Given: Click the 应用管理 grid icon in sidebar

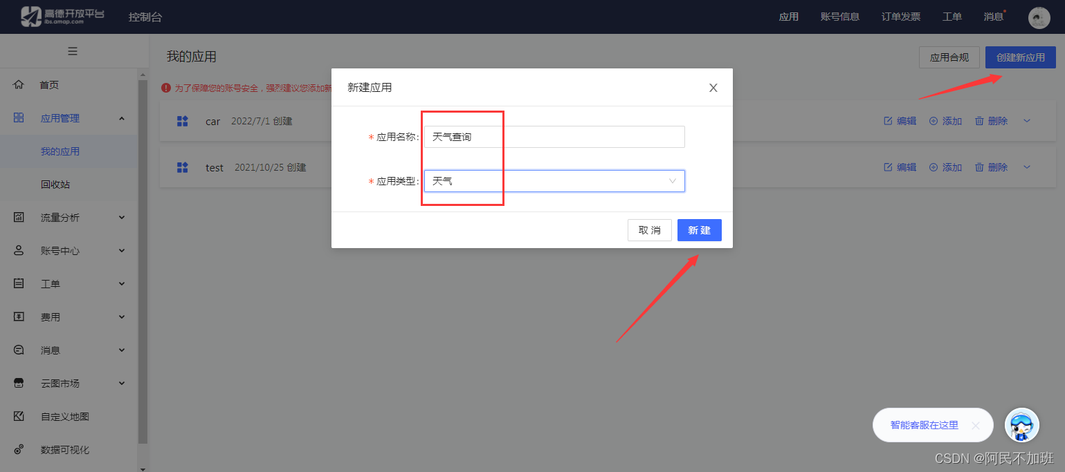Looking at the screenshot, I should point(18,117).
